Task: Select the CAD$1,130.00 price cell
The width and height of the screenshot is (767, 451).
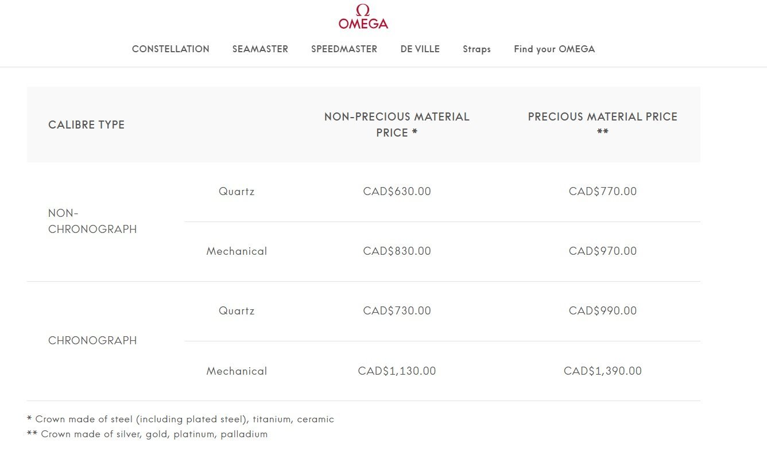Action: 397,371
